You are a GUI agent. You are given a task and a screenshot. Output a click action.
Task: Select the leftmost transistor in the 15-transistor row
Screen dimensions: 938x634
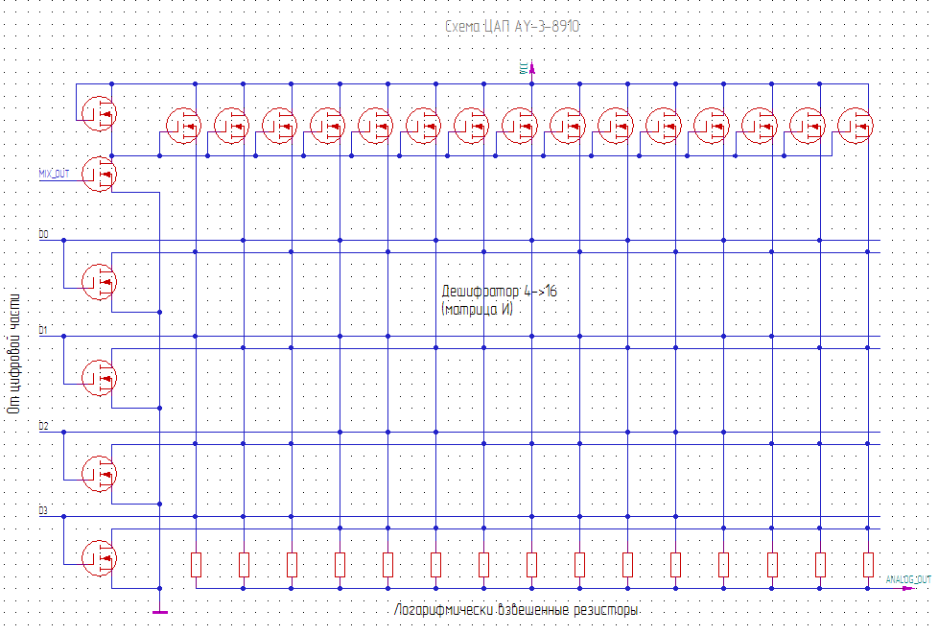[183, 124]
